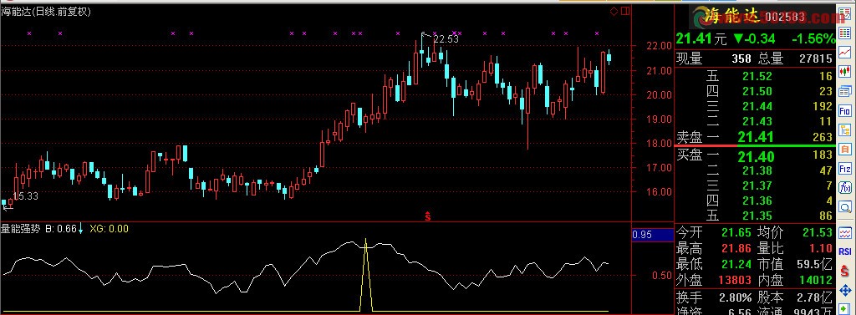Screen dimensions: 856x315
Task: Select the line chart sidebar icon
Action: [x=845, y=52]
